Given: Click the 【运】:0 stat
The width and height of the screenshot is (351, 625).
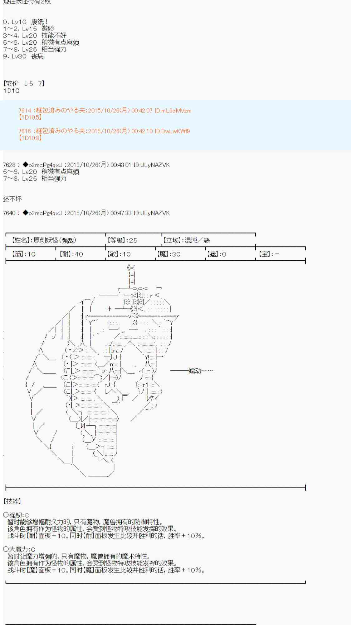Looking at the screenshot, I should [x=216, y=254].
